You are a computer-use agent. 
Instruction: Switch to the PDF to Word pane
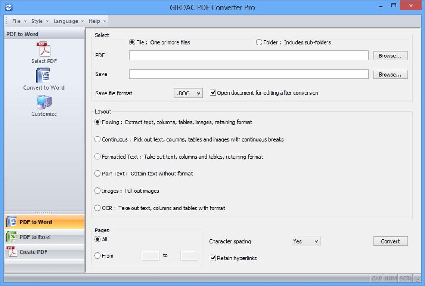[45, 222]
